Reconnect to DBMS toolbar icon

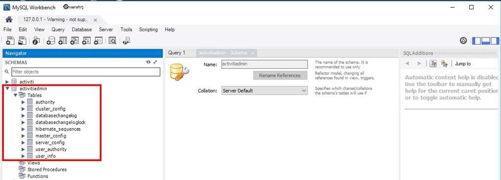coord(127,40)
